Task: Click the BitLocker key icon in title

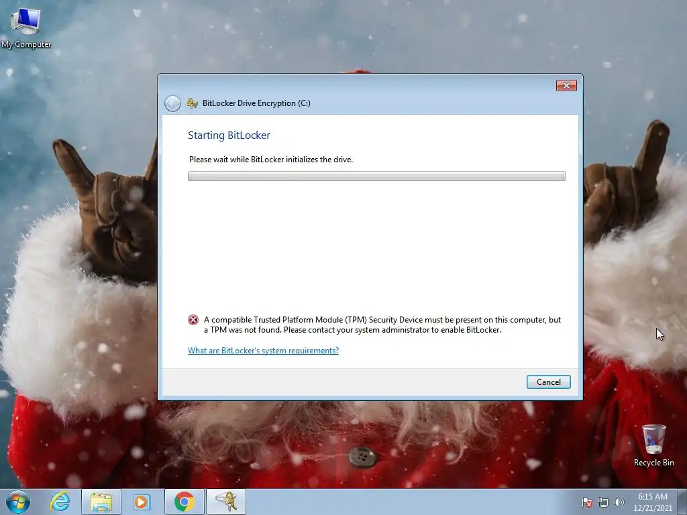Action: click(x=193, y=103)
